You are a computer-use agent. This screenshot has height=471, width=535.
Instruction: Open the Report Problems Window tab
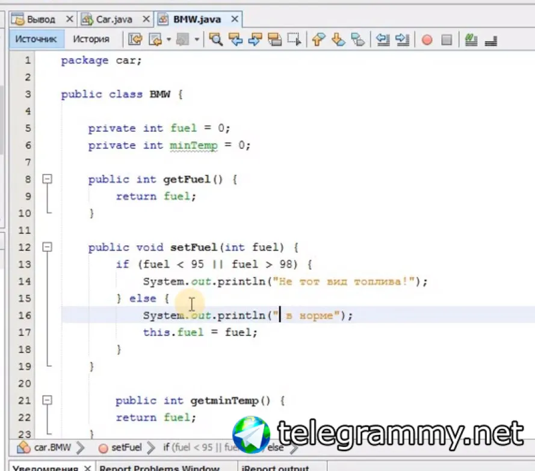(159, 467)
